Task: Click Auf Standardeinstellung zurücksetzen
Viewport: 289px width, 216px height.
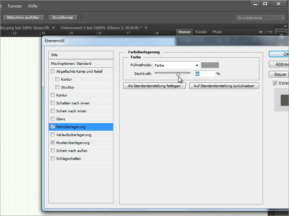Action: [224, 86]
